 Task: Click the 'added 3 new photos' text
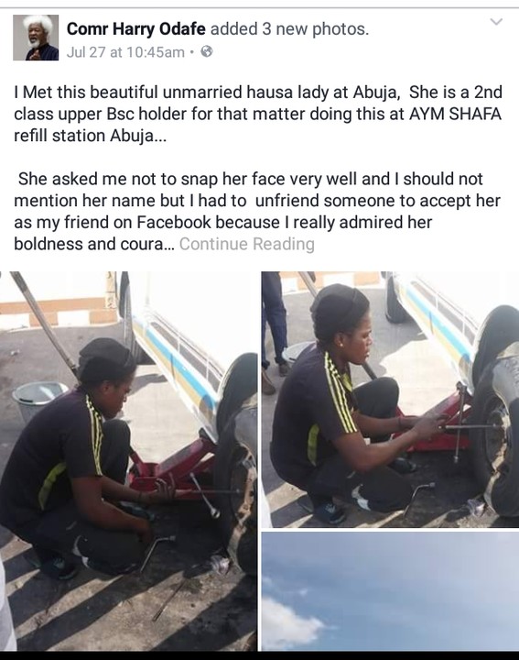point(289,29)
